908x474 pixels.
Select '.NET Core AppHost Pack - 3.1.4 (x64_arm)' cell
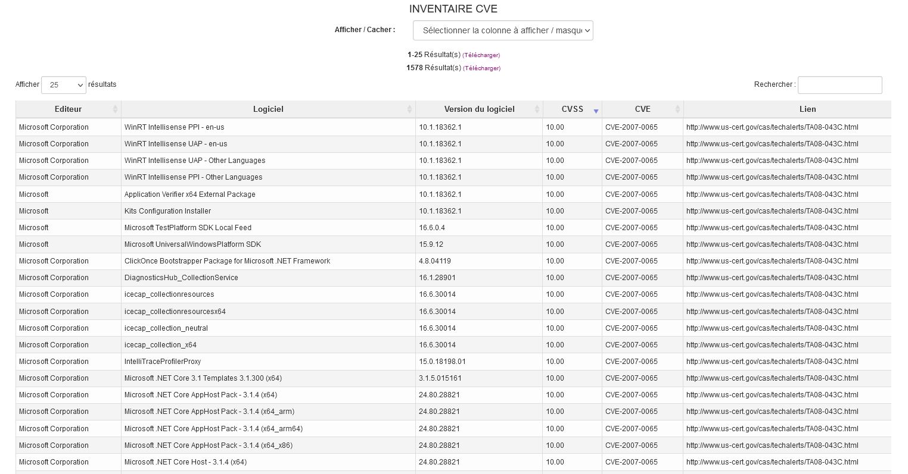(268, 412)
